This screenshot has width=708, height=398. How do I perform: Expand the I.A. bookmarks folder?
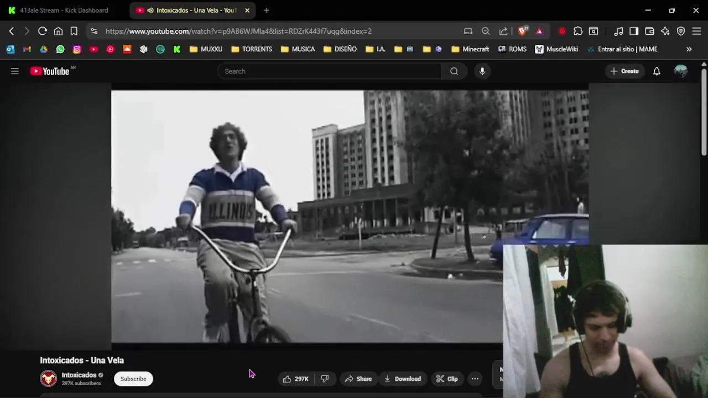376,49
